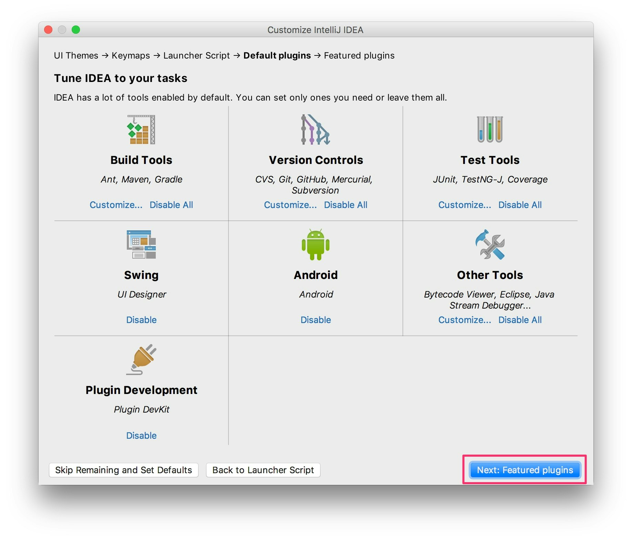Viewport: 632px width, 540px height.
Task: Click the Featured plugins breadcrumb step
Action: (359, 55)
